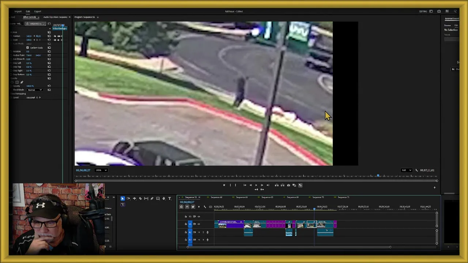The image size is (468, 263).
Task: Step forward one frame in Program monitor
Action: [x=262, y=185]
